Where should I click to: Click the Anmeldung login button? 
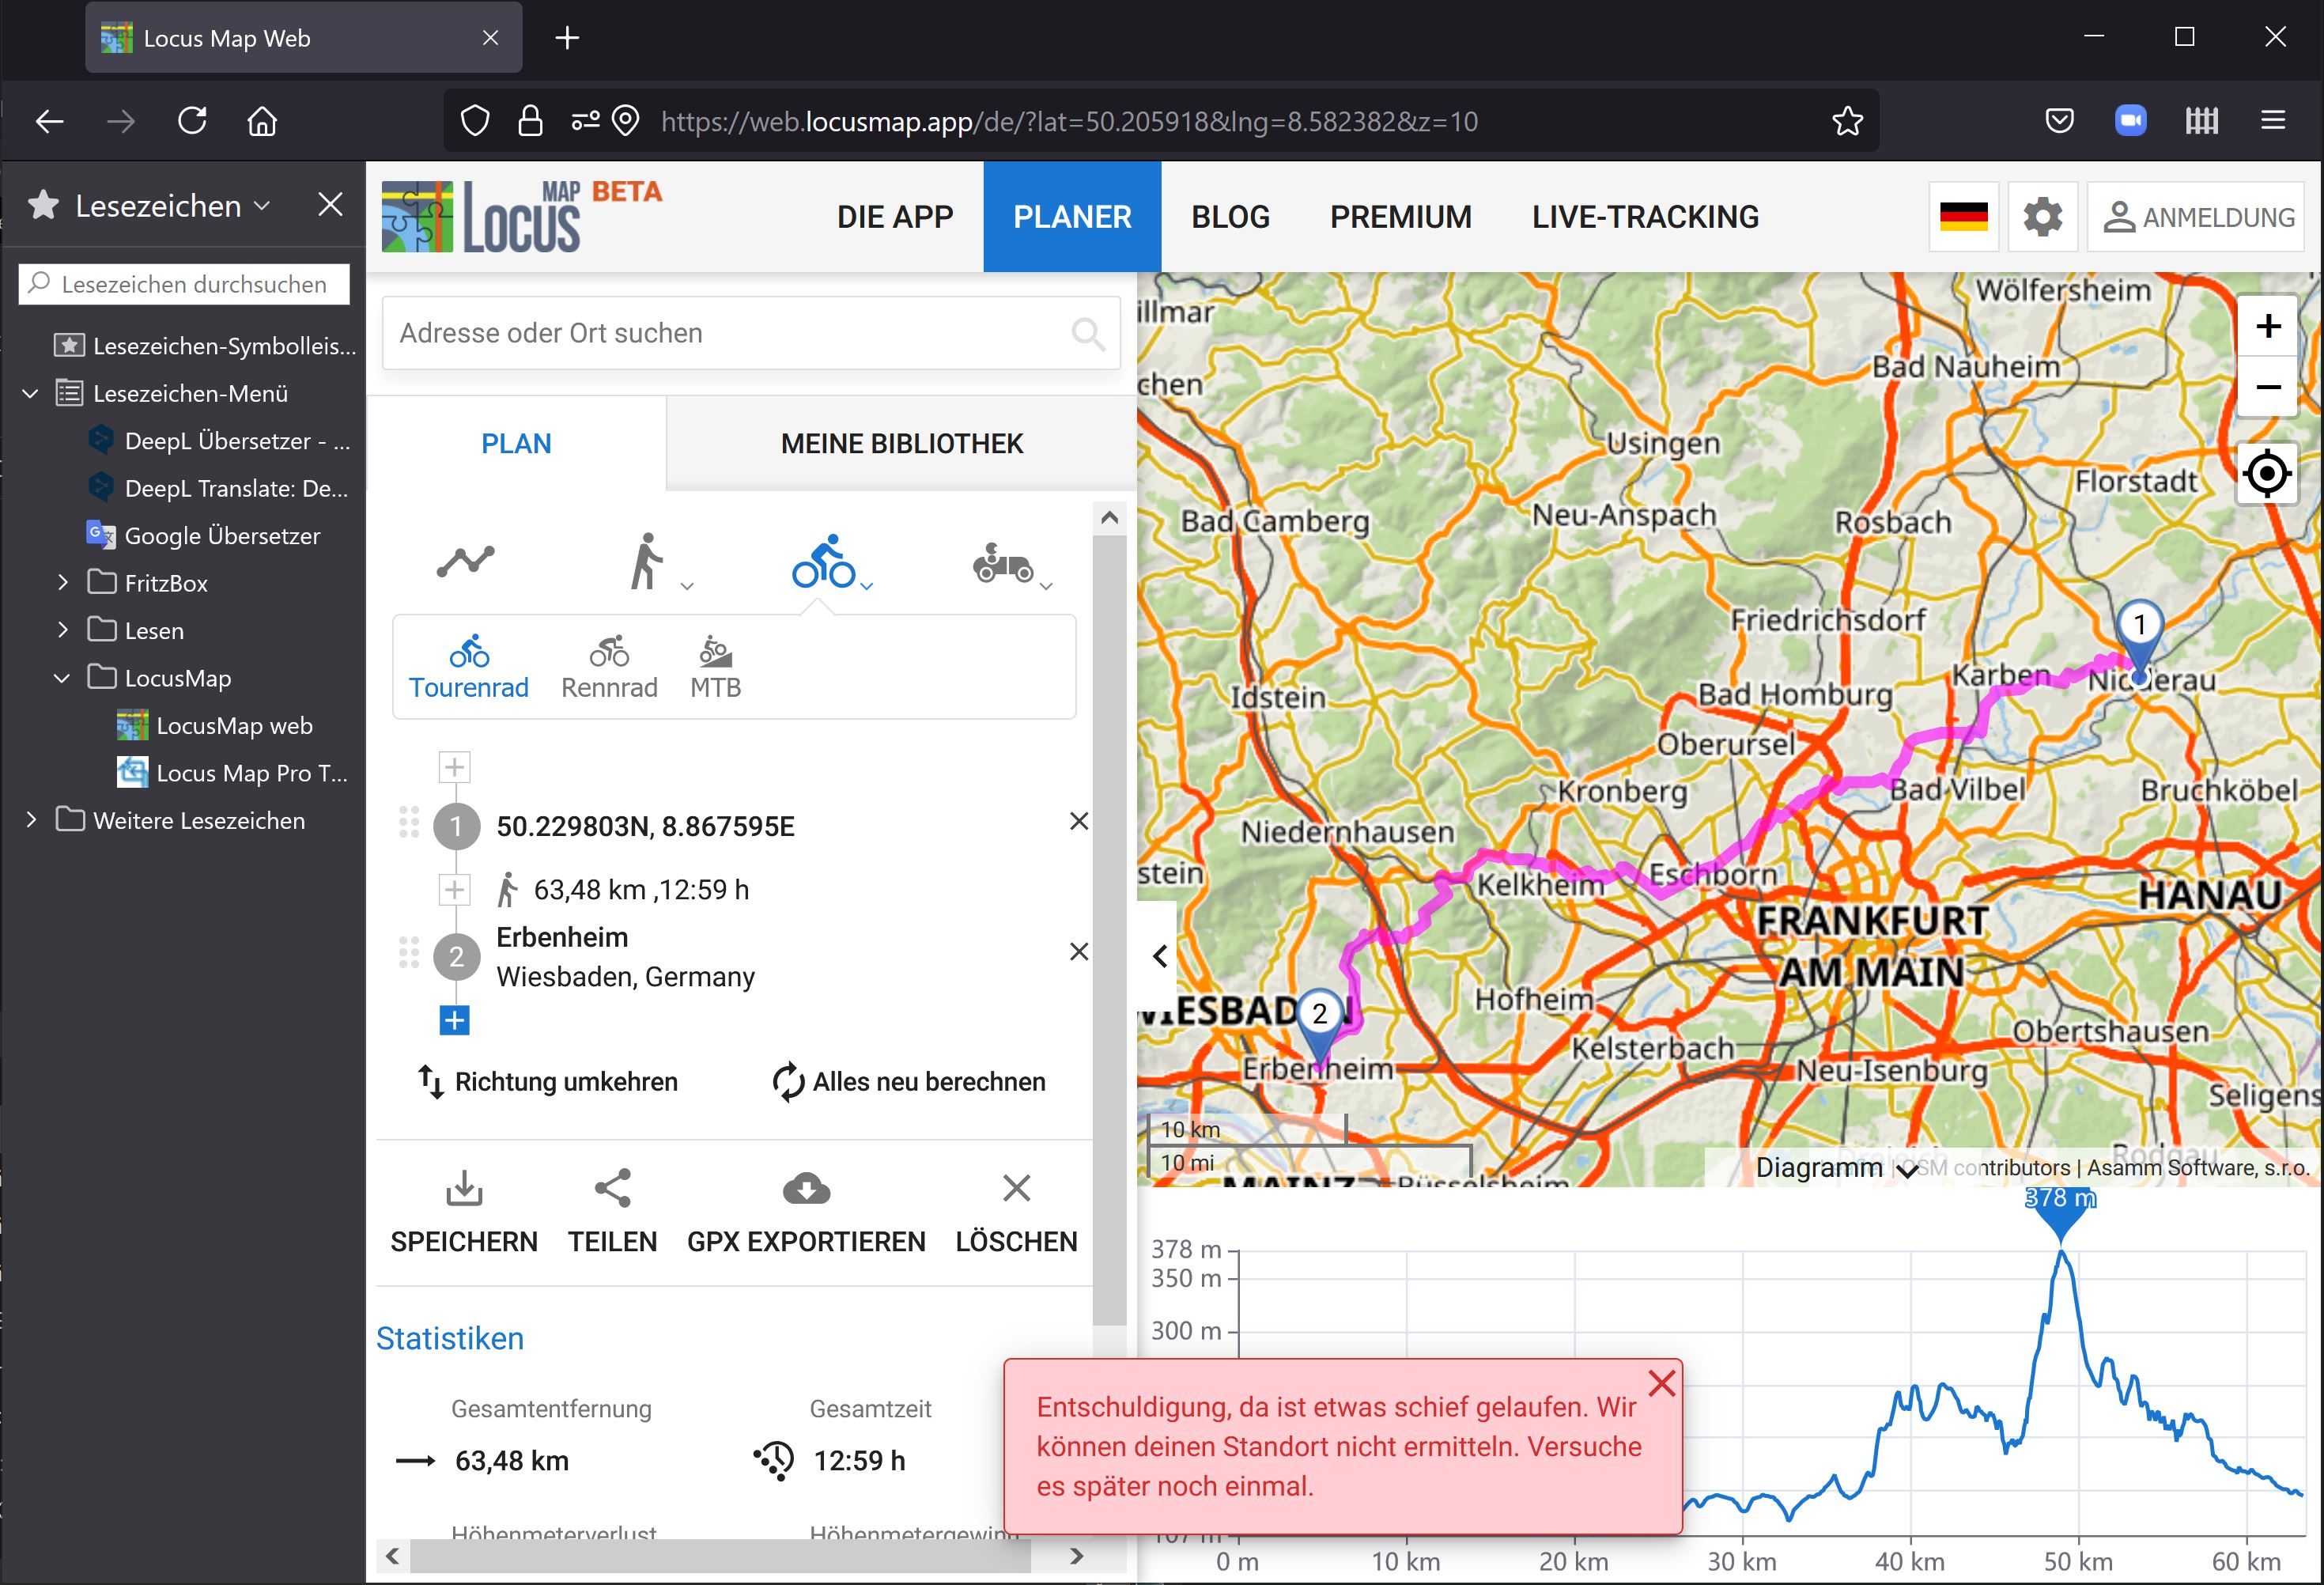(2197, 217)
